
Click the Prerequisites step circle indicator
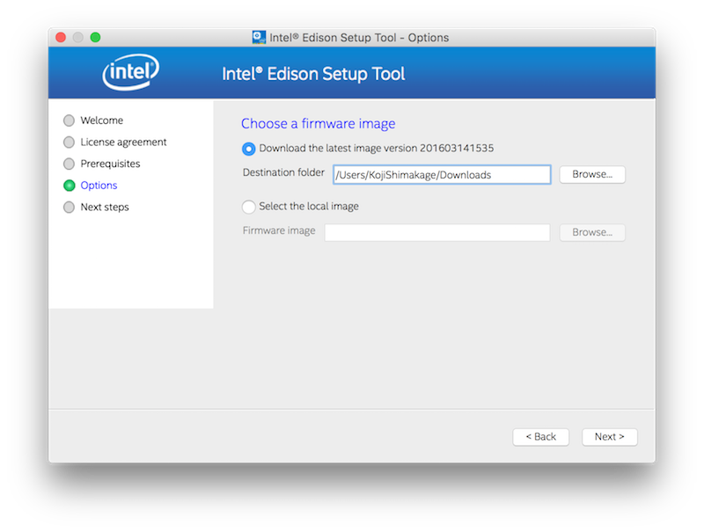point(70,164)
